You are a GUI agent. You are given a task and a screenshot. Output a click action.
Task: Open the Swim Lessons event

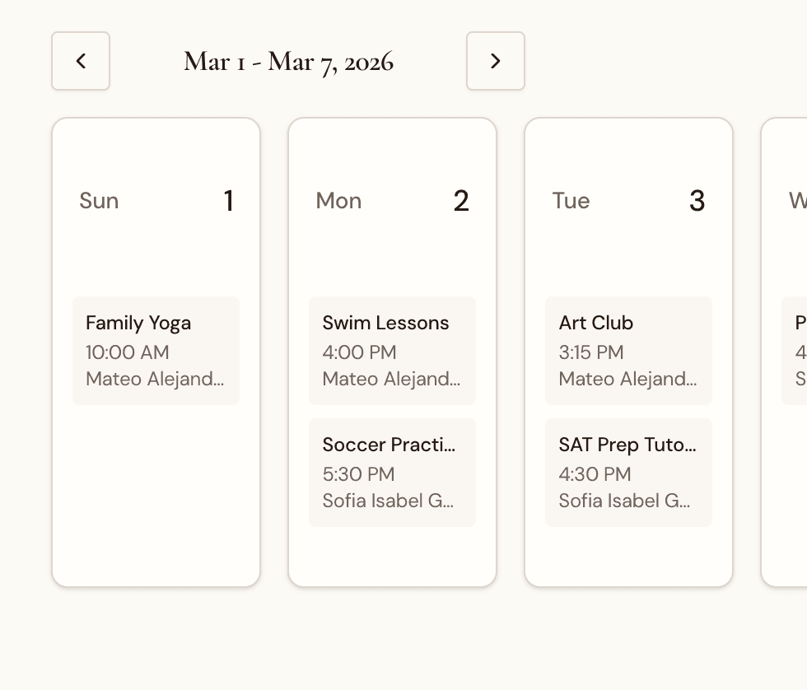(392, 349)
